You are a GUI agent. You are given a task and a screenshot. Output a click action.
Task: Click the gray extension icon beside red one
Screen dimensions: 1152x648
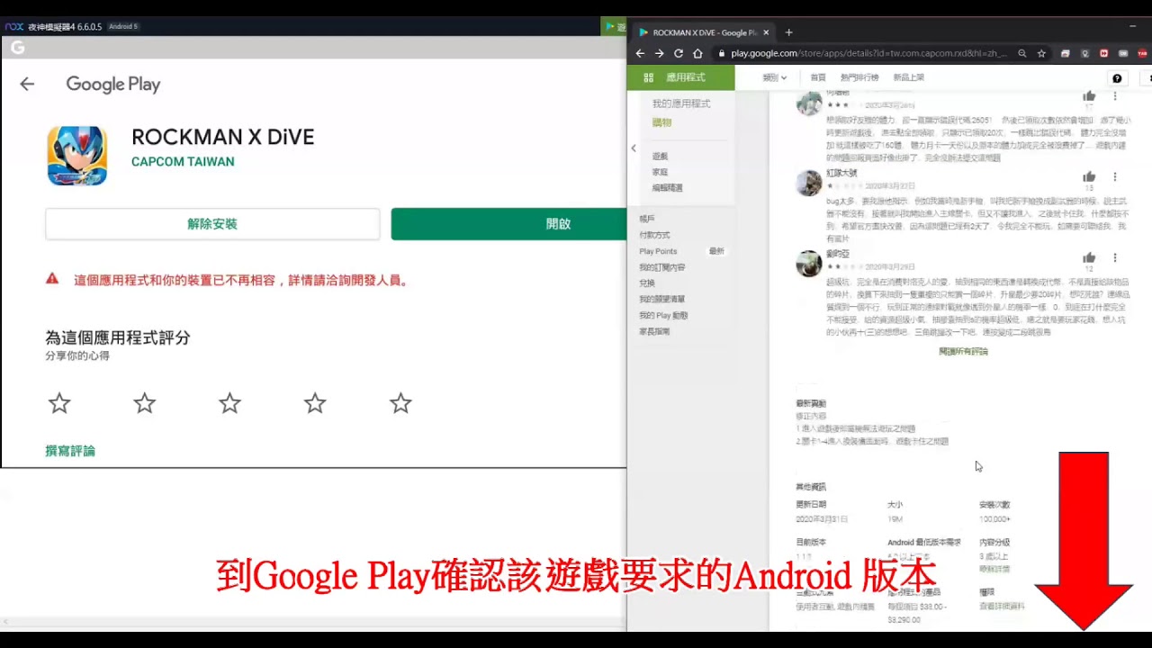(x=1123, y=53)
